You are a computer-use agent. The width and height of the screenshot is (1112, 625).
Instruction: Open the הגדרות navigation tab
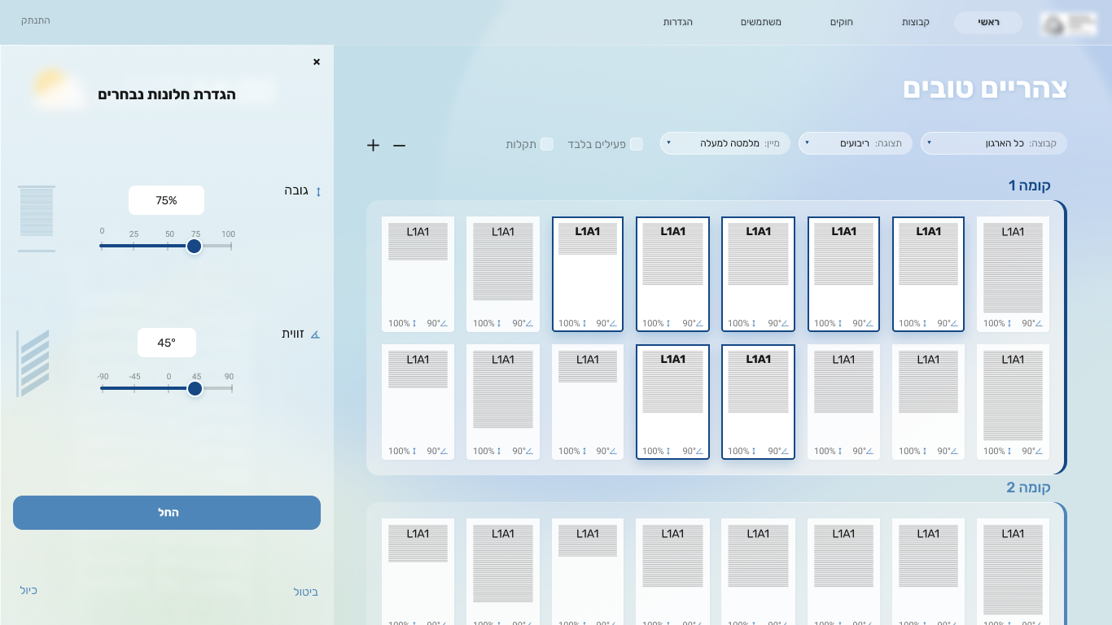[x=677, y=22]
